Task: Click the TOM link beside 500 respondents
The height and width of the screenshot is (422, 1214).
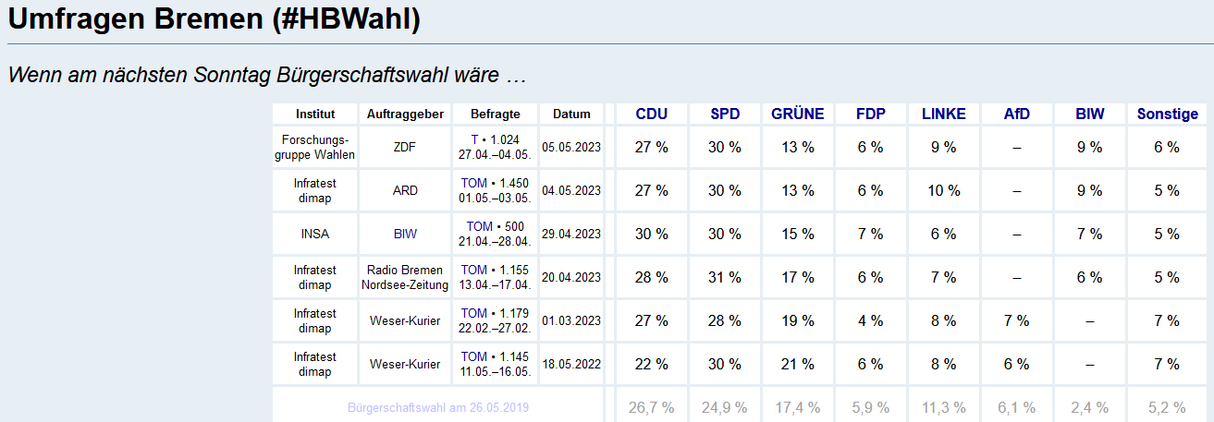Action: pos(479,226)
